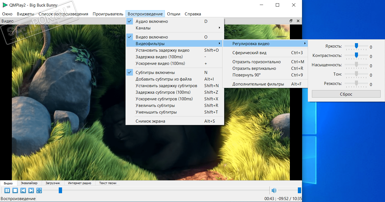Skip to the previous track
The image size is (385, 202).
pos(23,190)
